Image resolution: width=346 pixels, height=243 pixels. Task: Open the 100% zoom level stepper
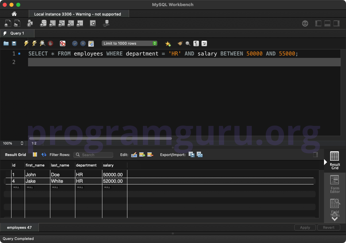(x=22, y=143)
